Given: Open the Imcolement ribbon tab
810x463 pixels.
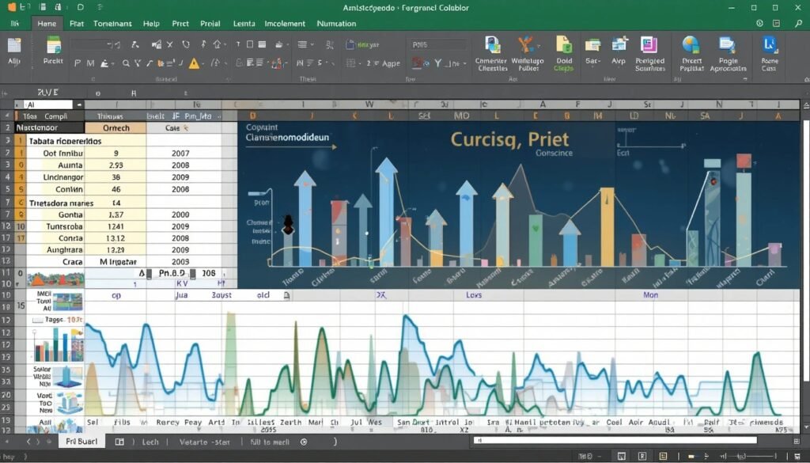Looking at the screenshot, I should (x=284, y=24).
